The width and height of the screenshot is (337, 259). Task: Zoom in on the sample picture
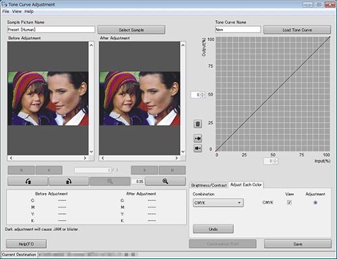(x=165, y=181)
